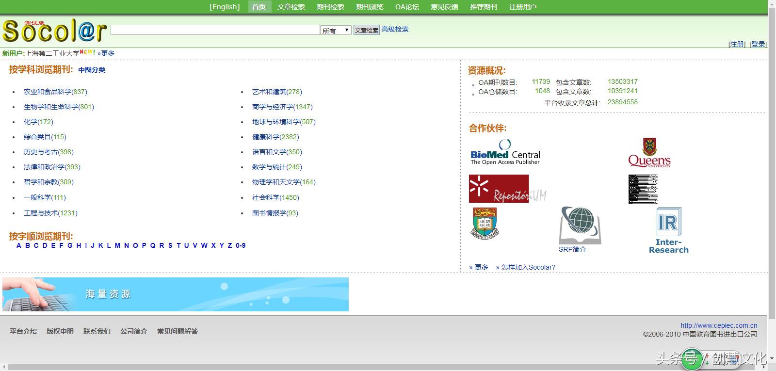Click the 文章检索 search button
Image resolution: width=776 pixels, height=371 pixels.
coord(366,30)
